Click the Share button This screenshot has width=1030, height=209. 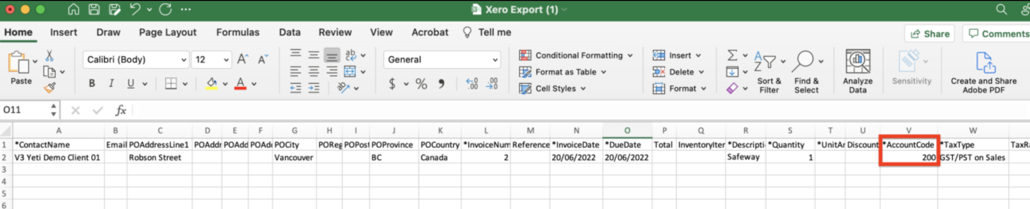930,34
